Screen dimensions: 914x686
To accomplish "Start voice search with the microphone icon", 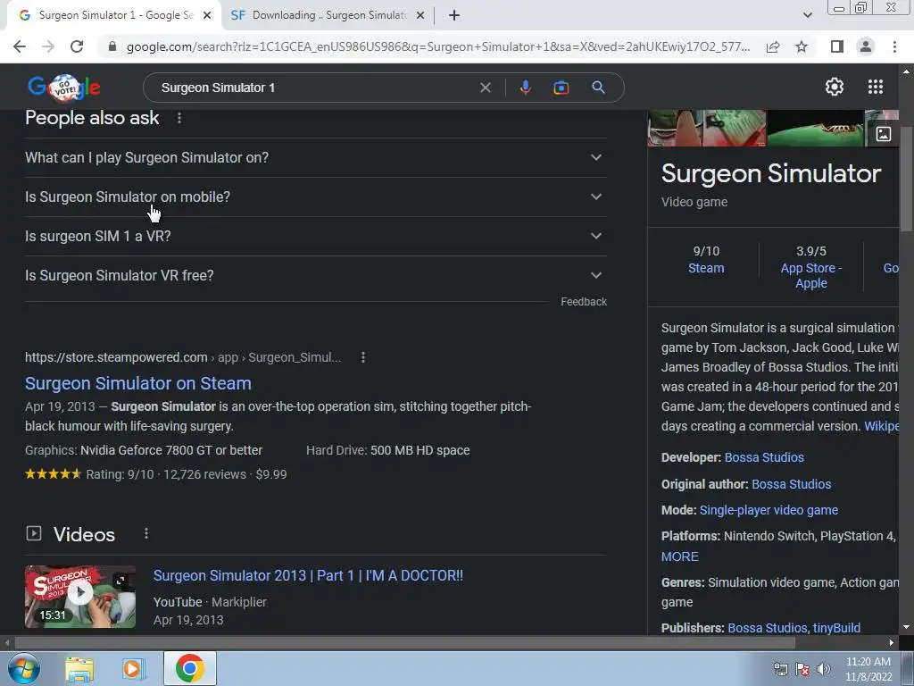I will pyautogui.click(x=525, y=88).
